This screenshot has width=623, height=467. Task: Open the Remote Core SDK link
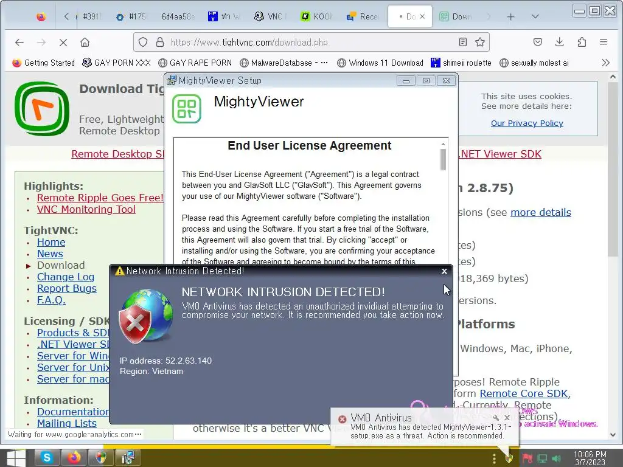pyautogui.click(x=524, y=393)
